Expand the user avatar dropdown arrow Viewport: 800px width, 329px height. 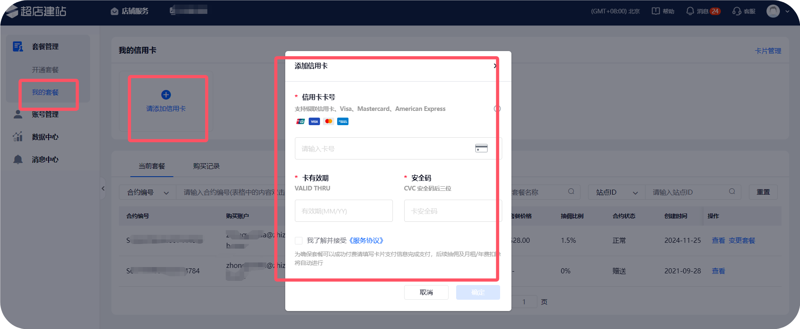pos(787,11)
